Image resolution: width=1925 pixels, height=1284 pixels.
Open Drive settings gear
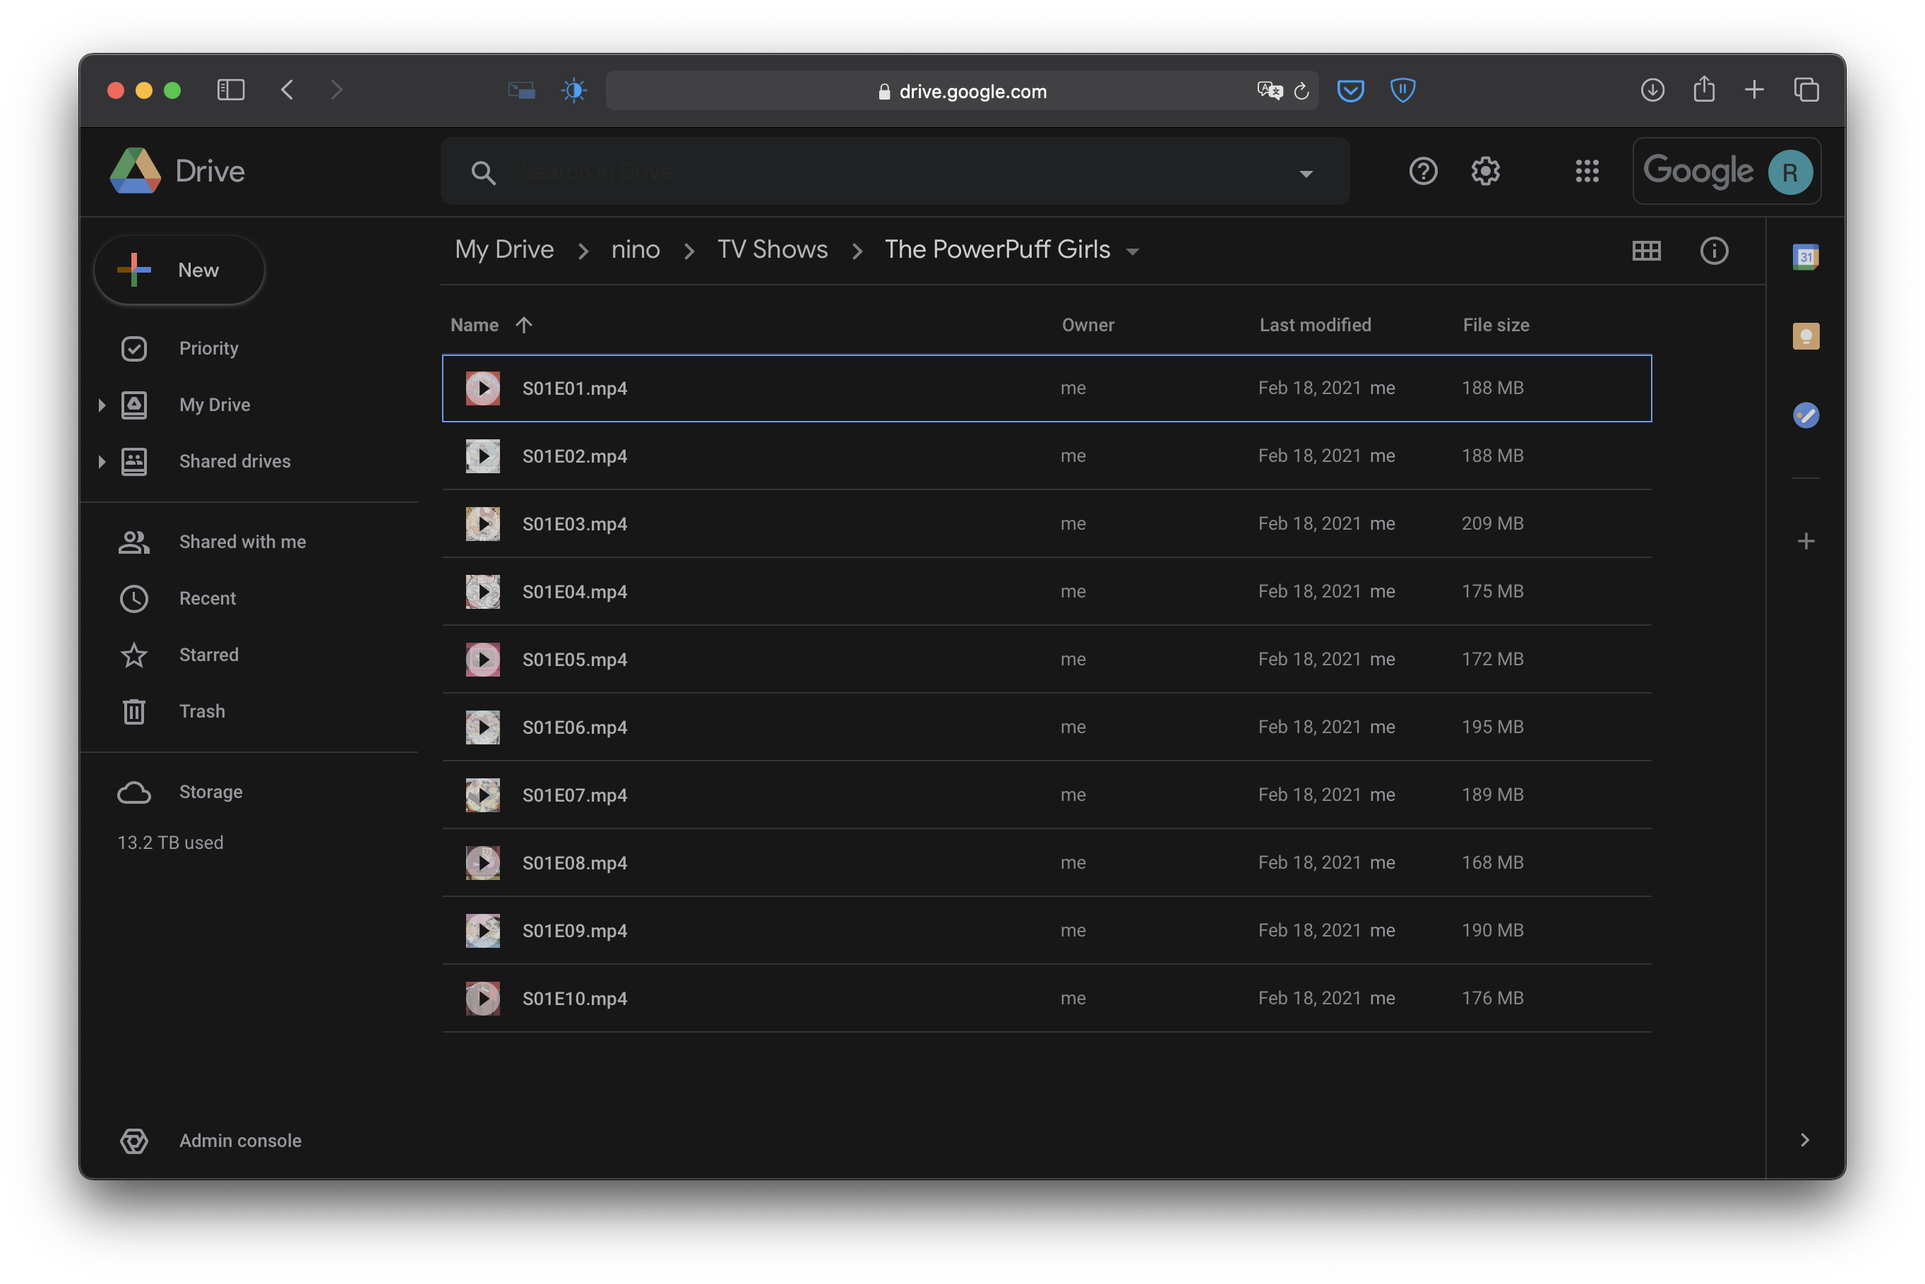click(x=1485, y=171)
